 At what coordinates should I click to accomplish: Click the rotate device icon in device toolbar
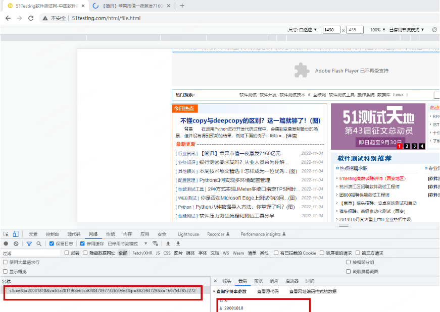434,29
